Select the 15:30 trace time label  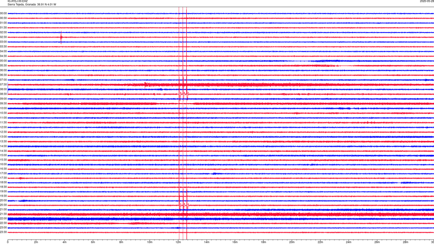[3, 160]
